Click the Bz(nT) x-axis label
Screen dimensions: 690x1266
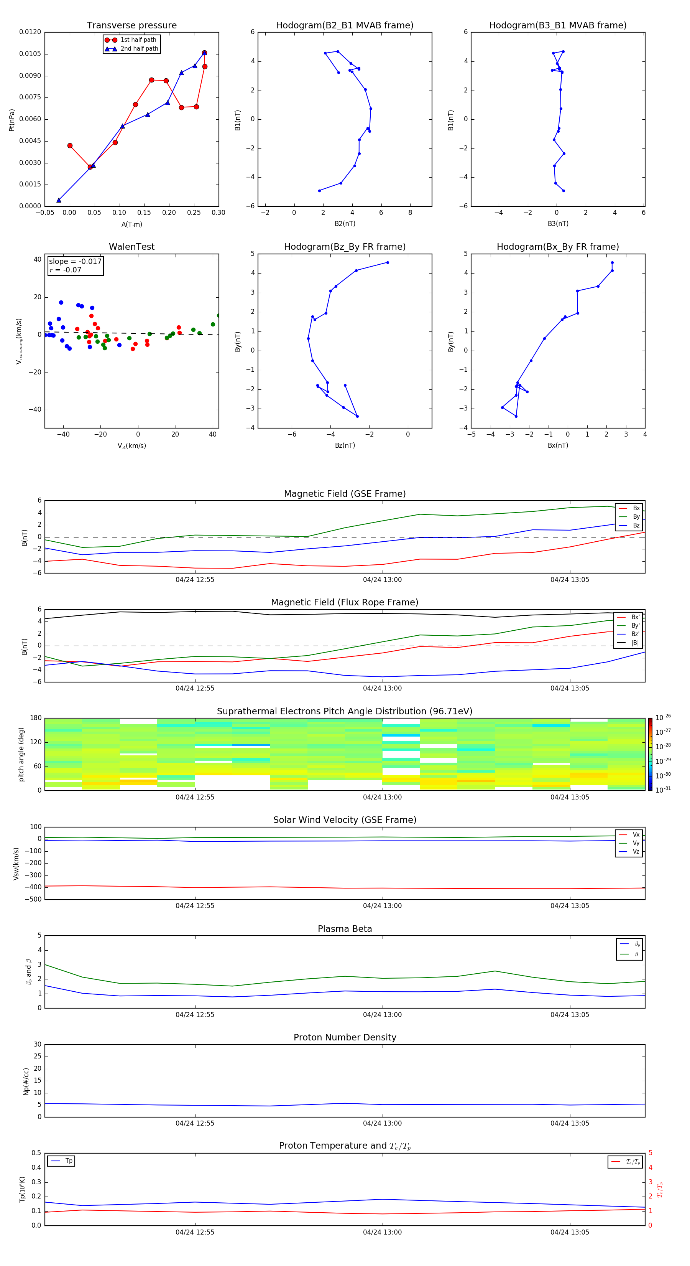[345, 445]
